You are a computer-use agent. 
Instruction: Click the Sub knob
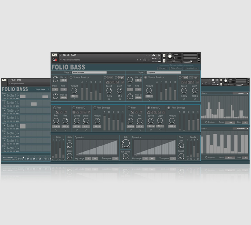(x=125, y=143)
